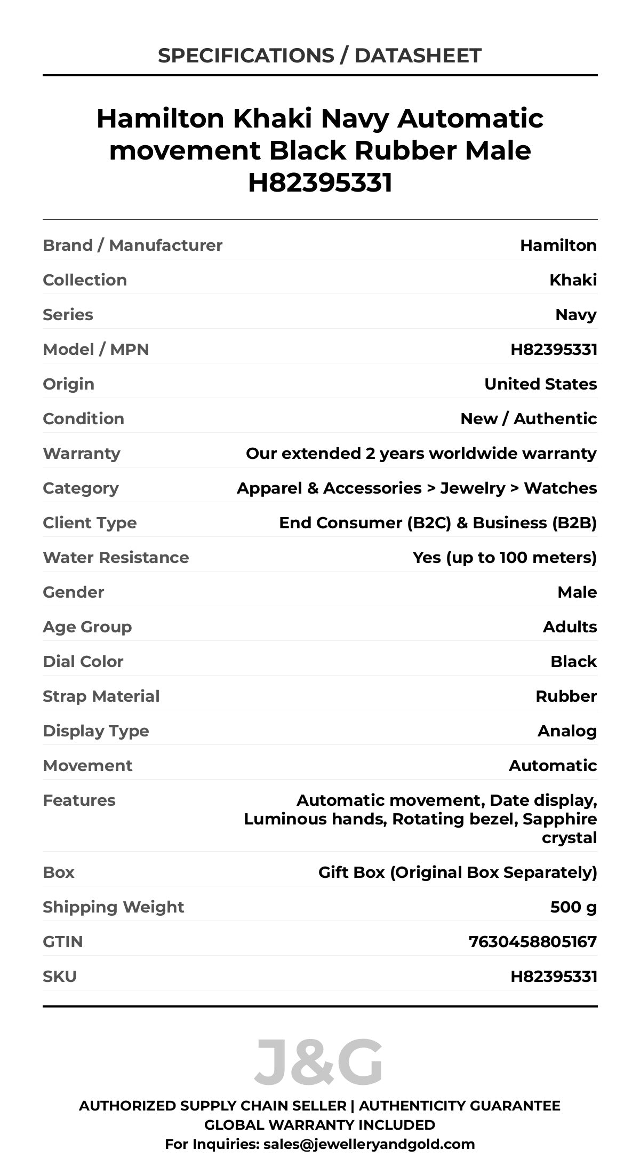Click the Authorized Supply Chain Seller text
This screenshot has width=640, height=1174.
pyautogui.click(x=212, y=1106)
